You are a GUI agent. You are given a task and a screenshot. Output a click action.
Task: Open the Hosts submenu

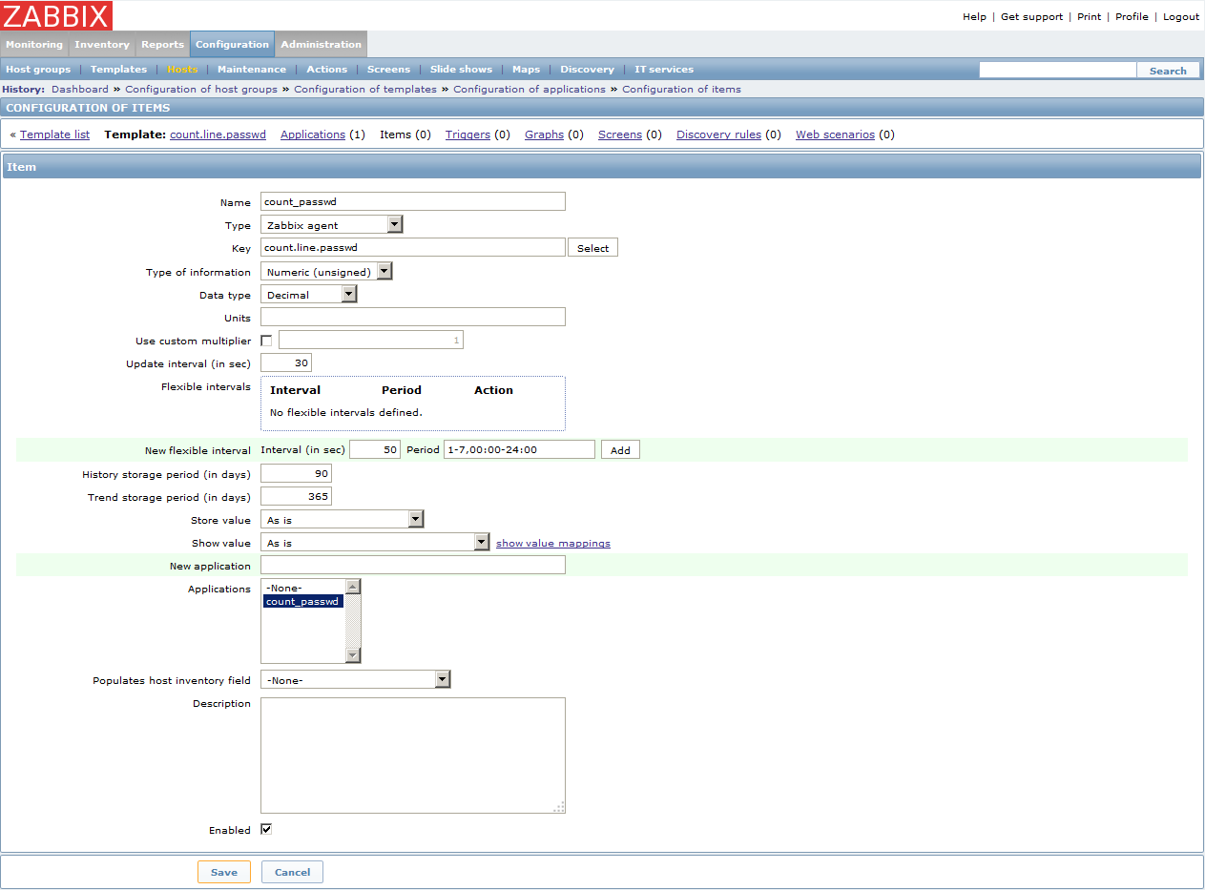point(182,69)
